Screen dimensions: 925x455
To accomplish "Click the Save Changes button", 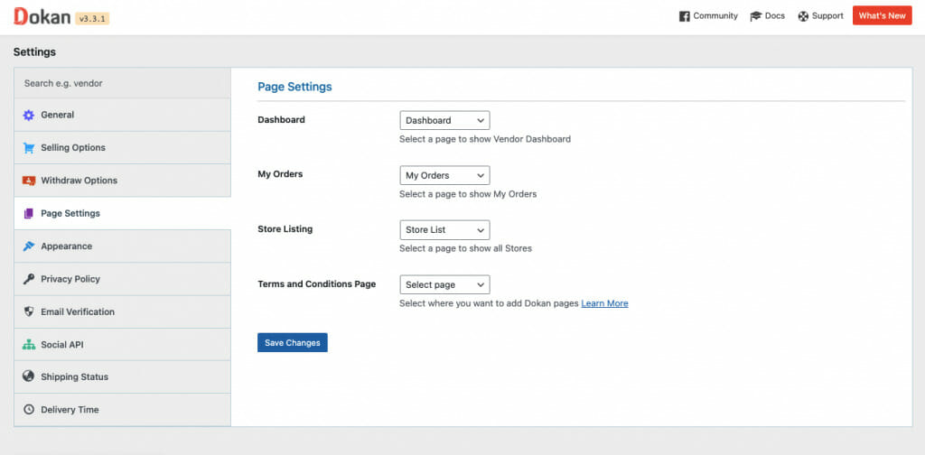I will pos(292,343).
